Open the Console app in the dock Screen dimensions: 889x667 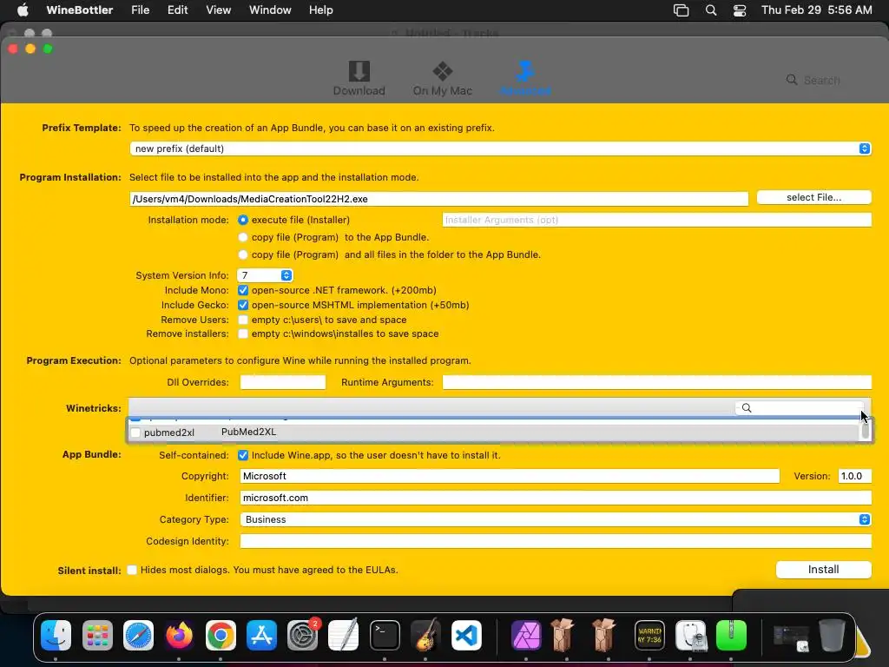click(x=649, y=635)
